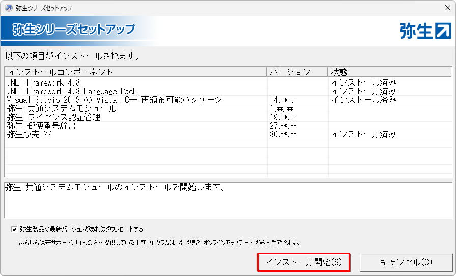Screen dimensions: 456x276
Task: Click インストール済み status of 弥生販売 27
Action: [x=364, y=134]
